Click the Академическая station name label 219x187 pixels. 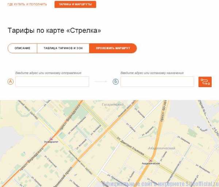151,163
